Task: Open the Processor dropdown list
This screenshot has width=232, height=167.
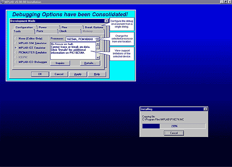Action: [98, 39]
